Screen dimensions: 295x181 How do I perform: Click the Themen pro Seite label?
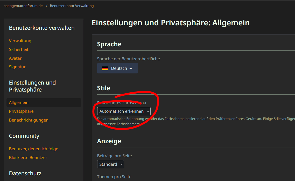click(114, 177)
